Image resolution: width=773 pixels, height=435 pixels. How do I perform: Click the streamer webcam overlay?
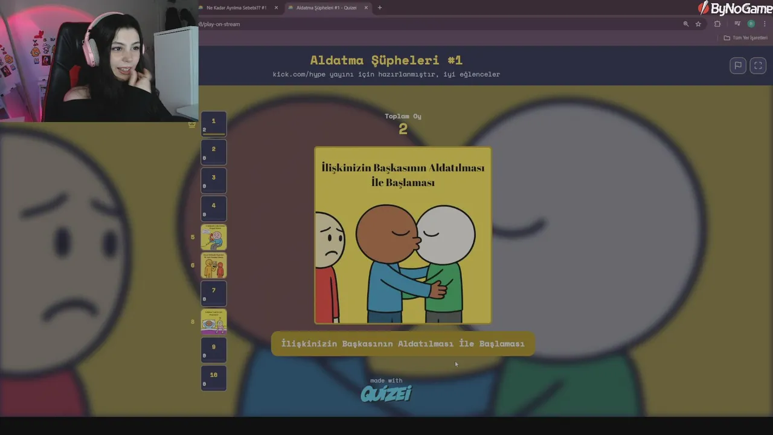click(99, 61)
